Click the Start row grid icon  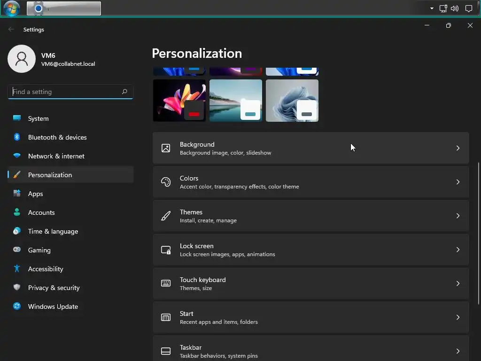click(166, 317)
